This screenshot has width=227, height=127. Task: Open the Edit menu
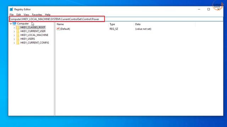pyautogui.click(x=18, y=15)
